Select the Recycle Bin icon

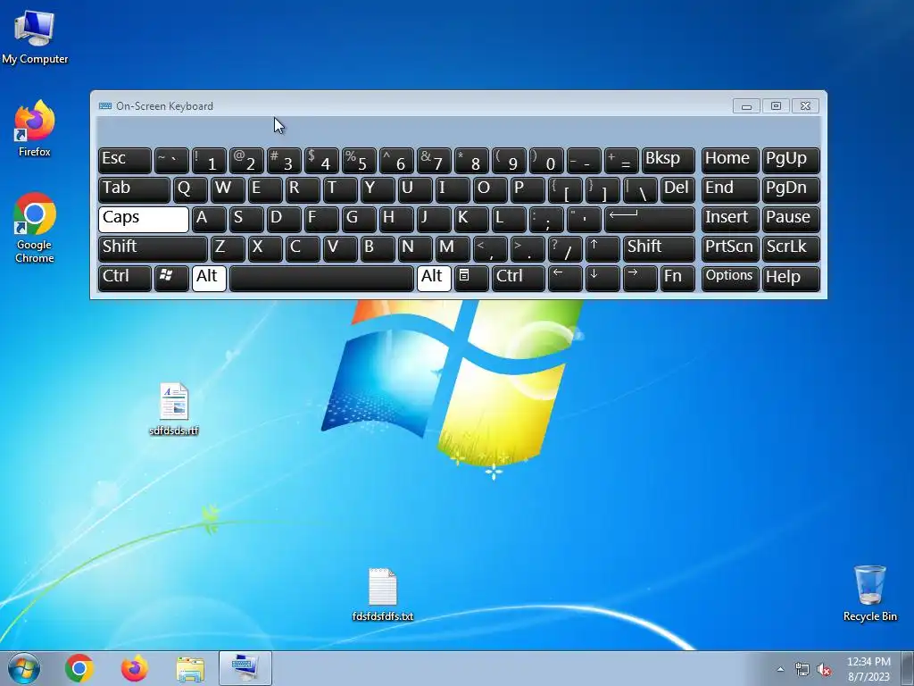click(x=869, y=593)
